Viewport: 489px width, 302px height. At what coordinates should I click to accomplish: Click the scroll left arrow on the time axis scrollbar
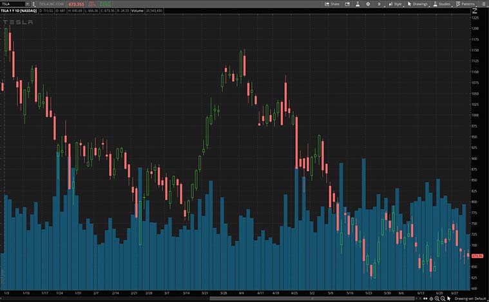click(416, 299)
